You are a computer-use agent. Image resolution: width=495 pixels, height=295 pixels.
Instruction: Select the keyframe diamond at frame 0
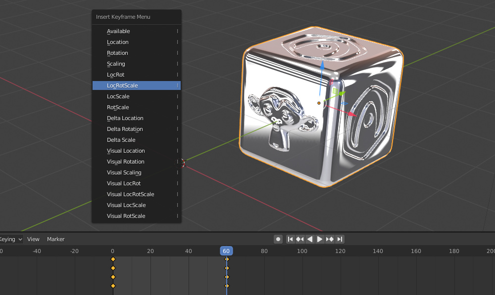pyautogui.click(x=113, y=258)
